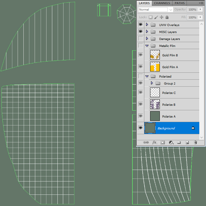Hide the Background layer
Viewport: 206px width, 206px height.
tap(141, 128)
